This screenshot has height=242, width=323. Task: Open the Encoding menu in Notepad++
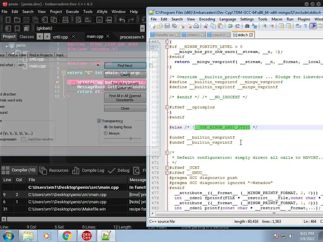pos(207,19)
